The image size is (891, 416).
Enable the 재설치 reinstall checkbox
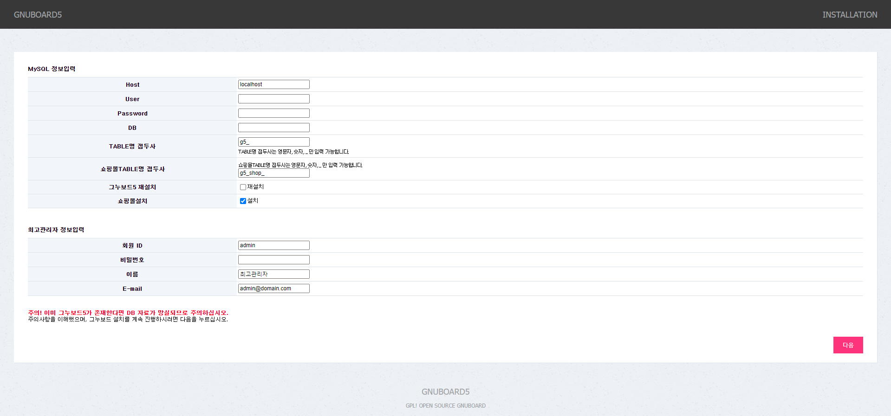pyautogui.click(x=243, y=187)
